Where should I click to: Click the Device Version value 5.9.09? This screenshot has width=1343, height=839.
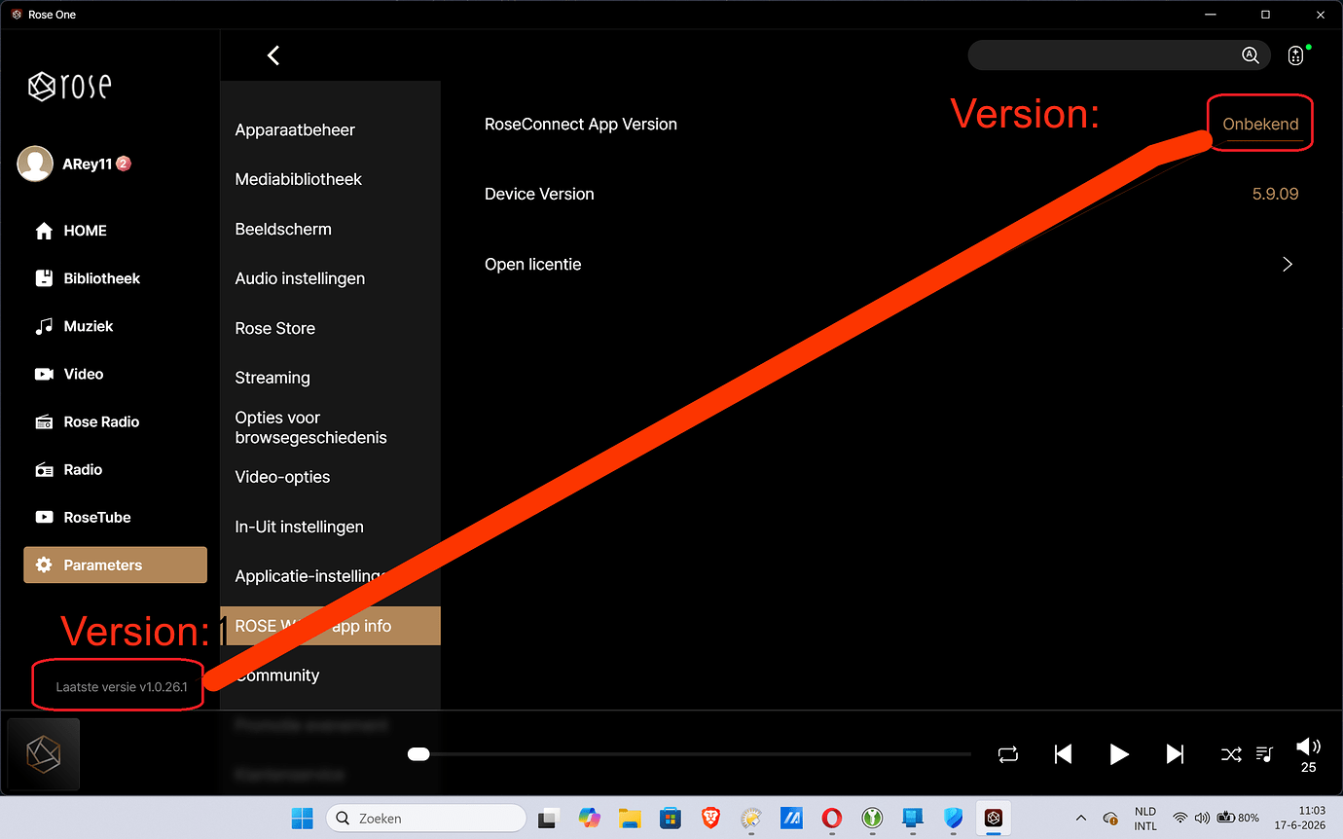tap(1275, 194)
